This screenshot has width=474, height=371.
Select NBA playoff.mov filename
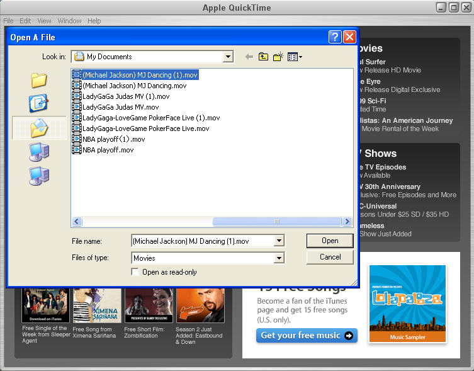pos(108,150)
